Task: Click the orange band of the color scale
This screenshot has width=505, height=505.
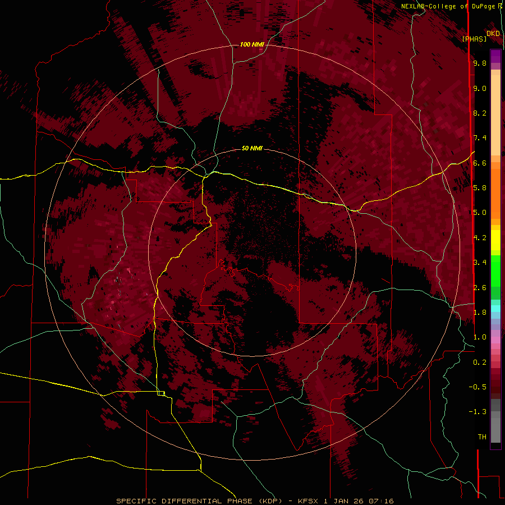Action: click(x=495, y=193)
